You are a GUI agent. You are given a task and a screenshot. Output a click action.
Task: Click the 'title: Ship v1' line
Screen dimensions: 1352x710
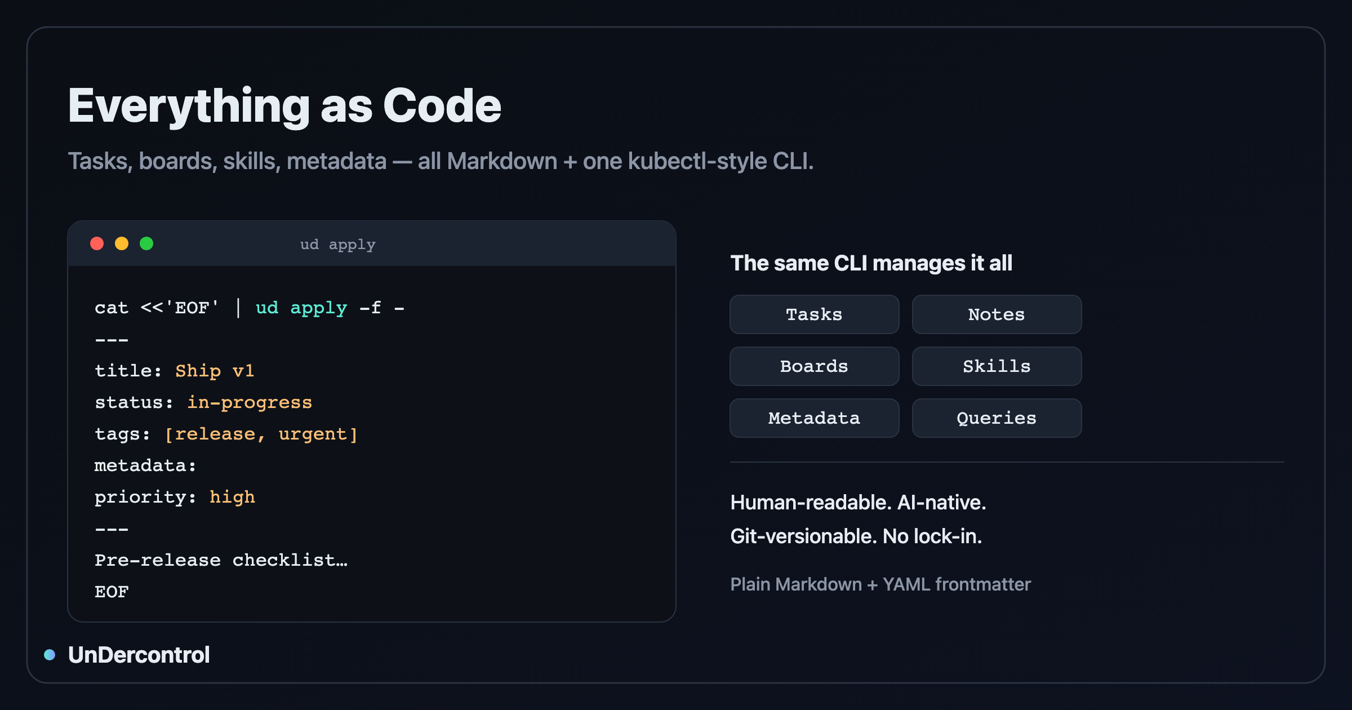tap(175, 371)
